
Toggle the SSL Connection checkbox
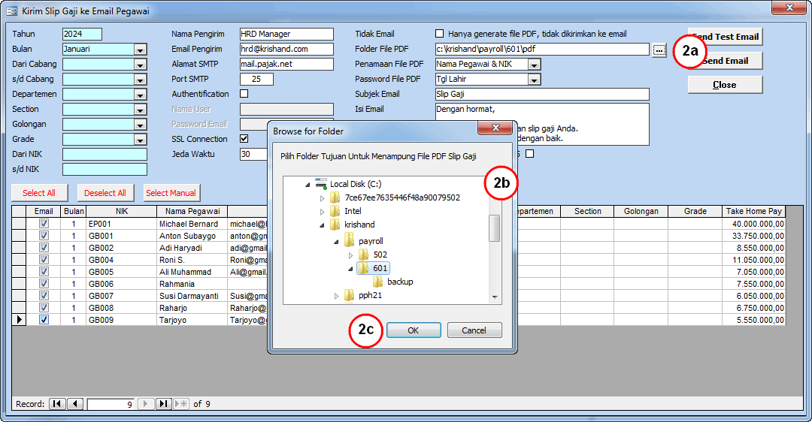[x=244, y=139]
